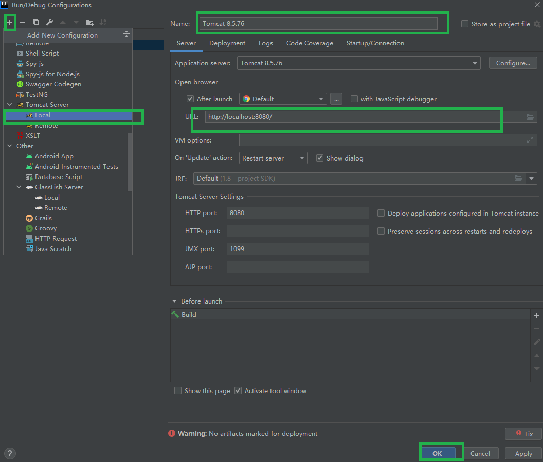Screen dimensions: 543x462
Task: Click the Name input field
Action: [318, 24]
